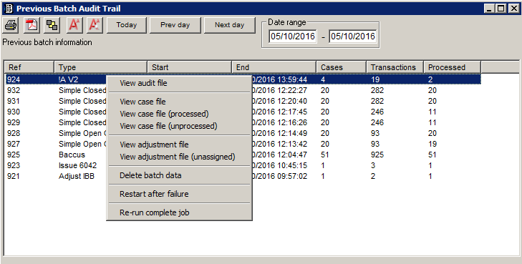The height and width of the screenshot is (264, 522).
Task: Select batch row with Ref 924
Action: [243, 79]
